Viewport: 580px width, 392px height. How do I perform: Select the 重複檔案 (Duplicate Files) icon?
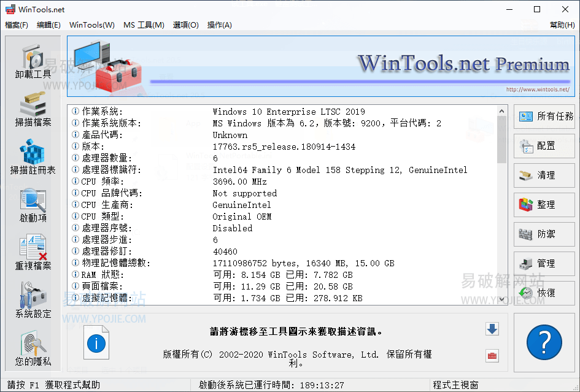click(x=32, y=252)
